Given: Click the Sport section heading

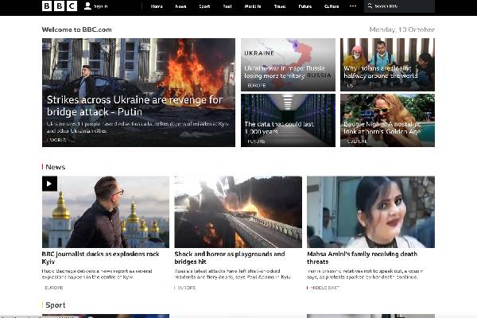Looking at the screenshot, I should pyautogui.click(x=56, y=304).
